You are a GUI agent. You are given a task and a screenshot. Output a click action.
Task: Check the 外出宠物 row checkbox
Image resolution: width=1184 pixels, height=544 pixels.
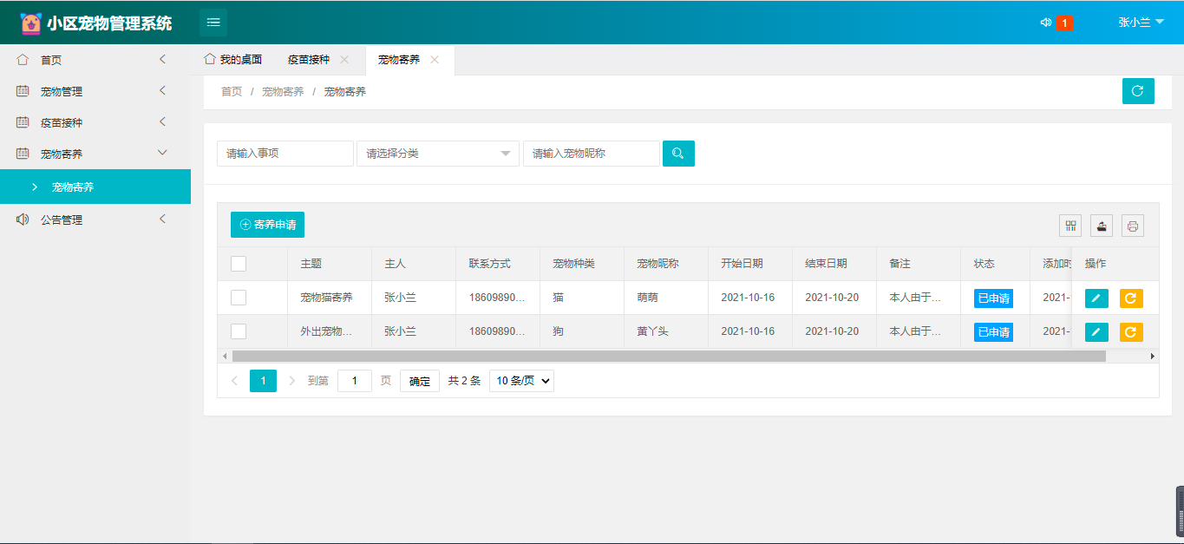tap(239, 331)
